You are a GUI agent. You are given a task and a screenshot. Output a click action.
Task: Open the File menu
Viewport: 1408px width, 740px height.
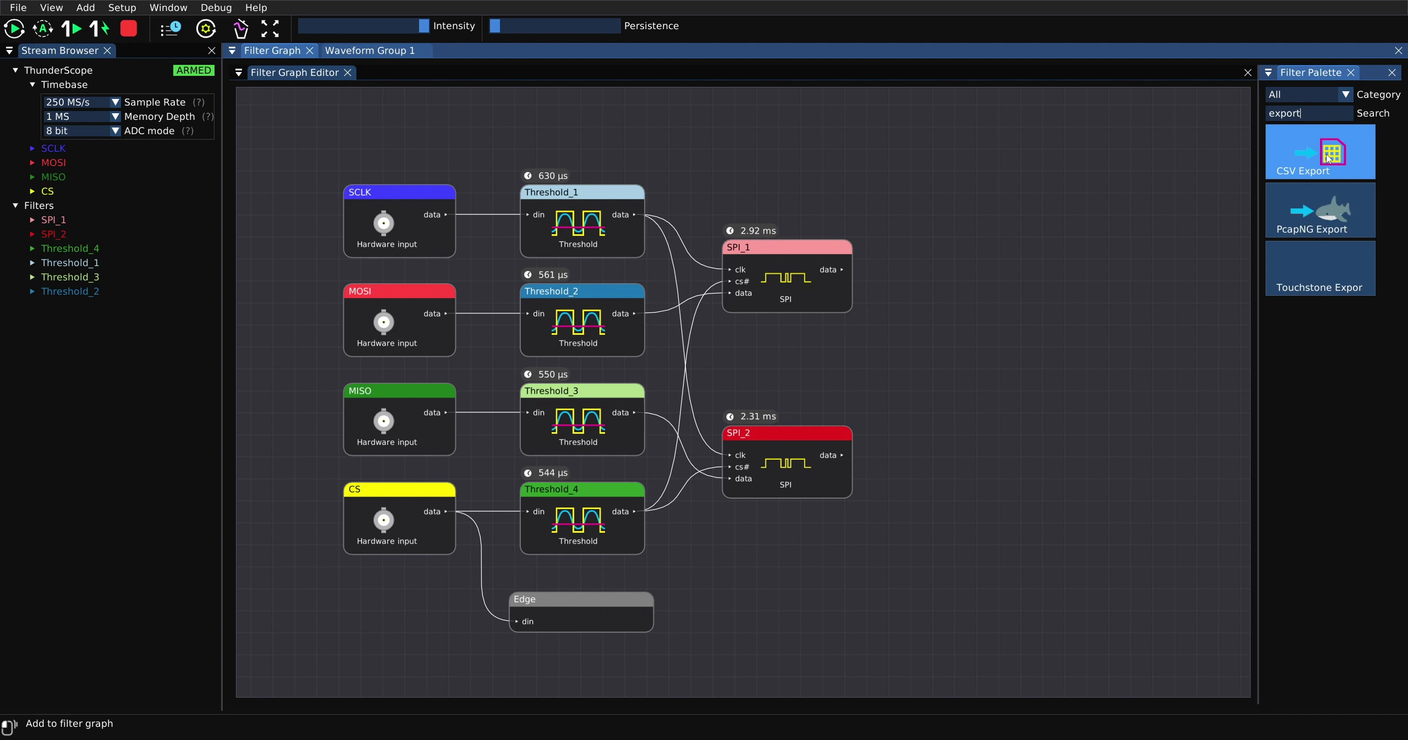[x=18, y=8]
